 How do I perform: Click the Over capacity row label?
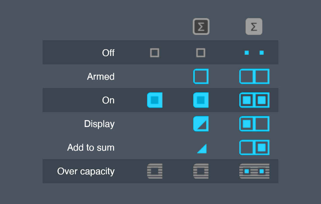(86, 171)
